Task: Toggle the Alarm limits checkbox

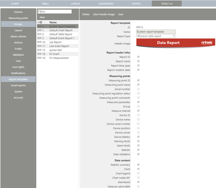Action: (x=138, y=146)
